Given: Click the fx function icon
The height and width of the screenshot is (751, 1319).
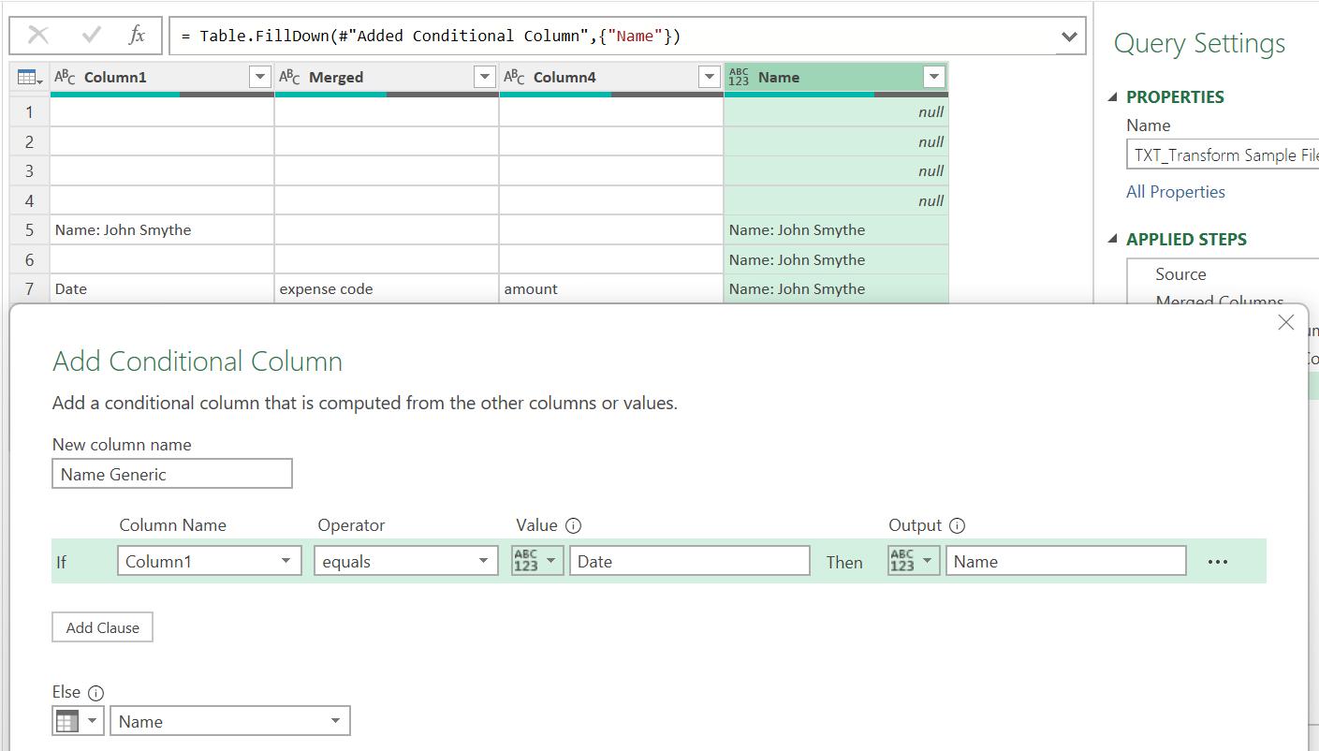Looking at the screenshot, I should pos(137,36).
